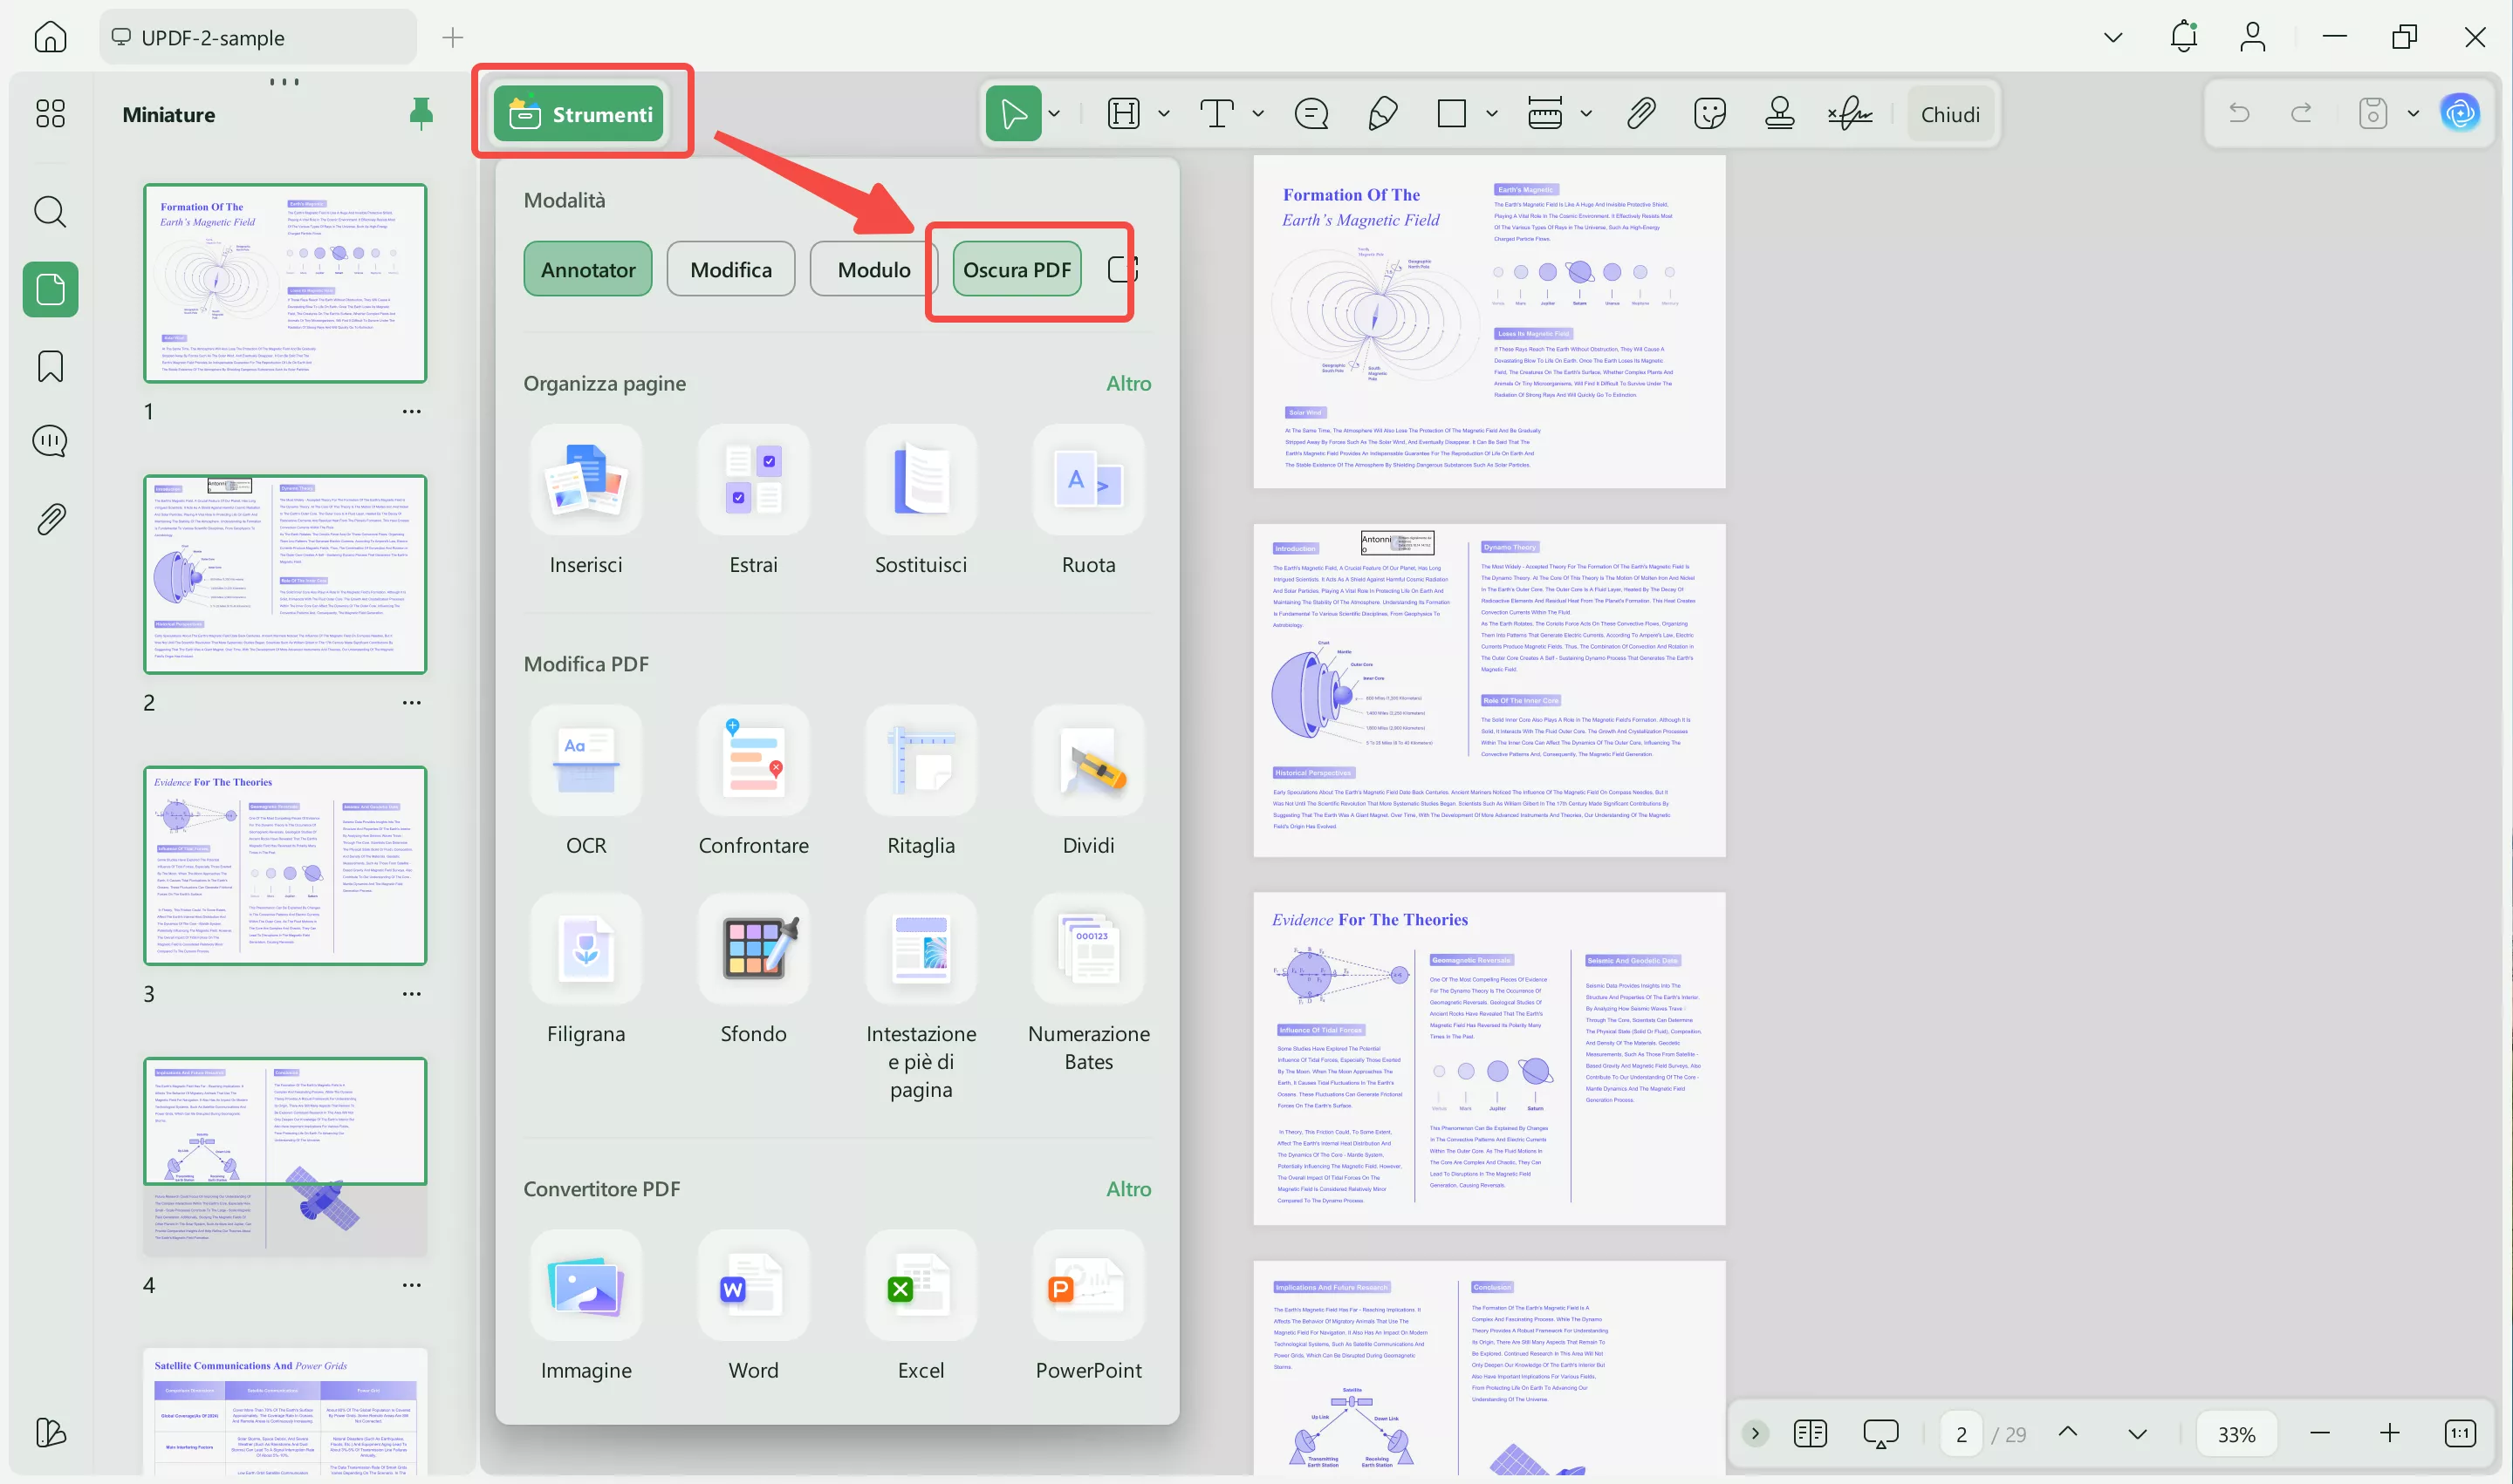The height and width of the screenshot is (1484, 2513).
Task: Open the search magnifier in sidebar
Action: coord(50,212)
